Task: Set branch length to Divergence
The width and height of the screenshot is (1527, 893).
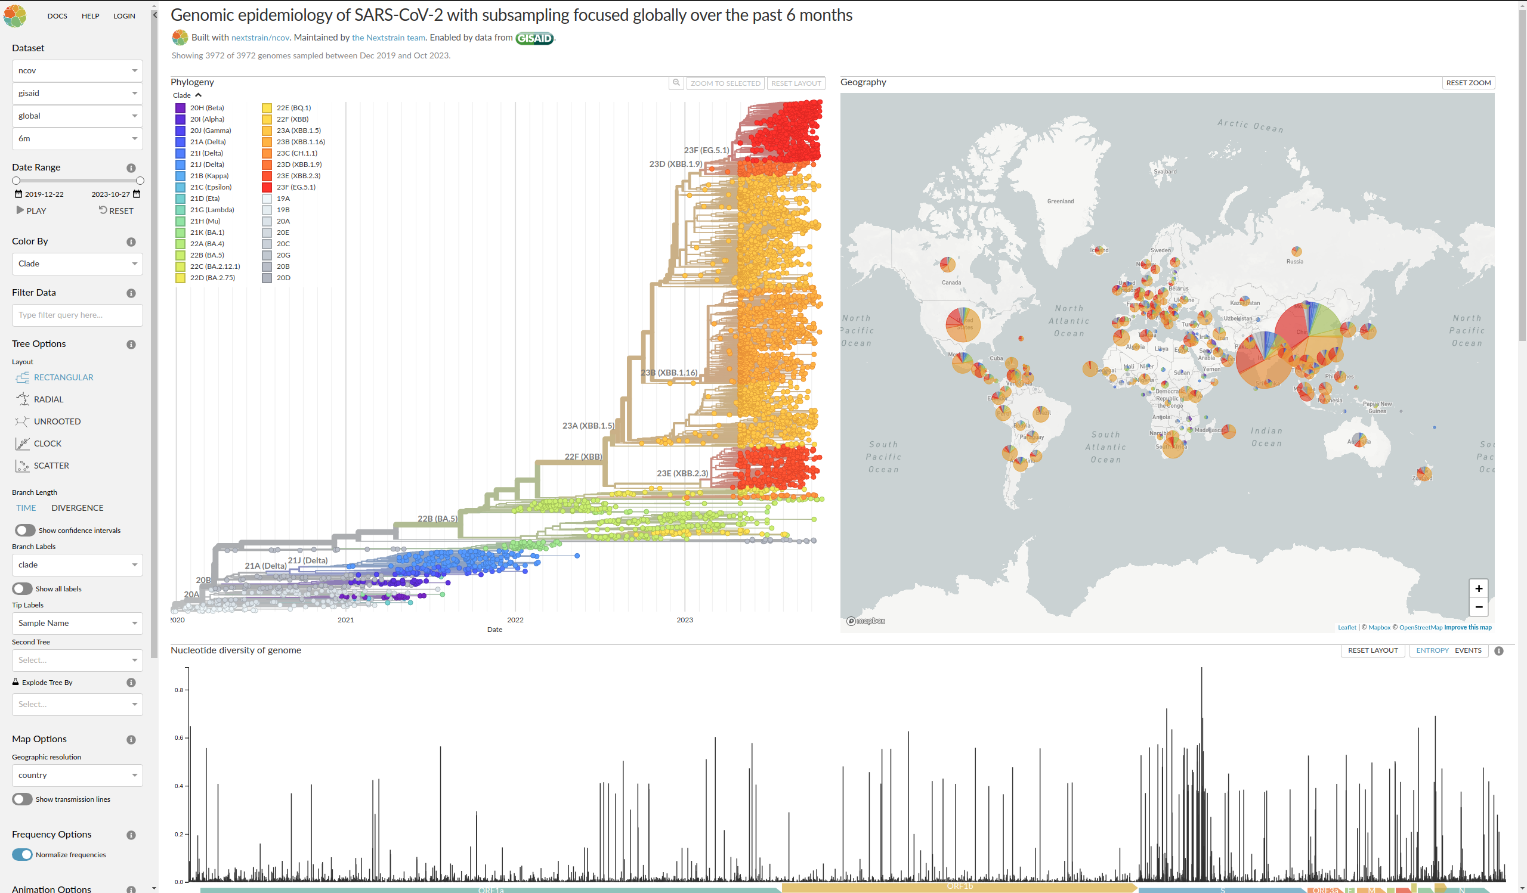Action: coord(78,508)
